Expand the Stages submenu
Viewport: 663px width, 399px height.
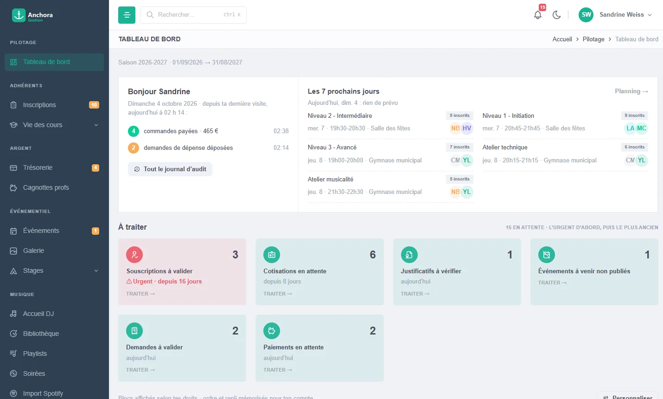coord(54,270)
